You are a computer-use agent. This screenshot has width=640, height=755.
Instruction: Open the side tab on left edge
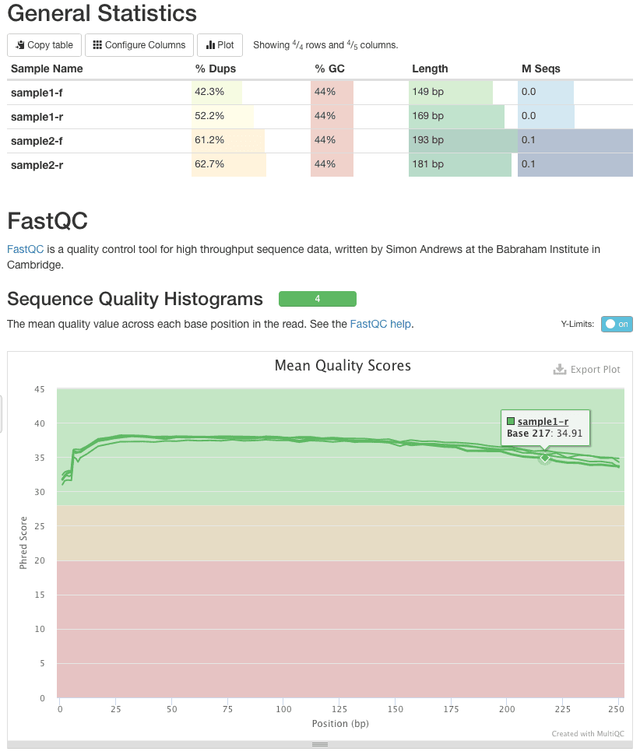(2, 413)
